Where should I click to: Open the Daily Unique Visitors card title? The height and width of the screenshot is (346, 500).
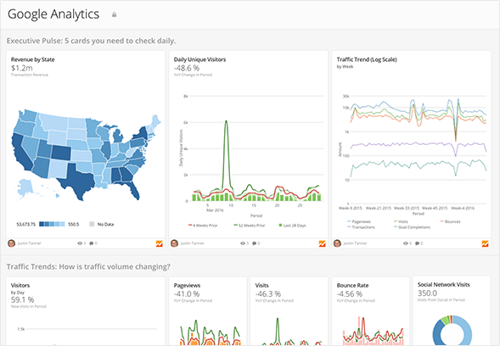[200, 59]
